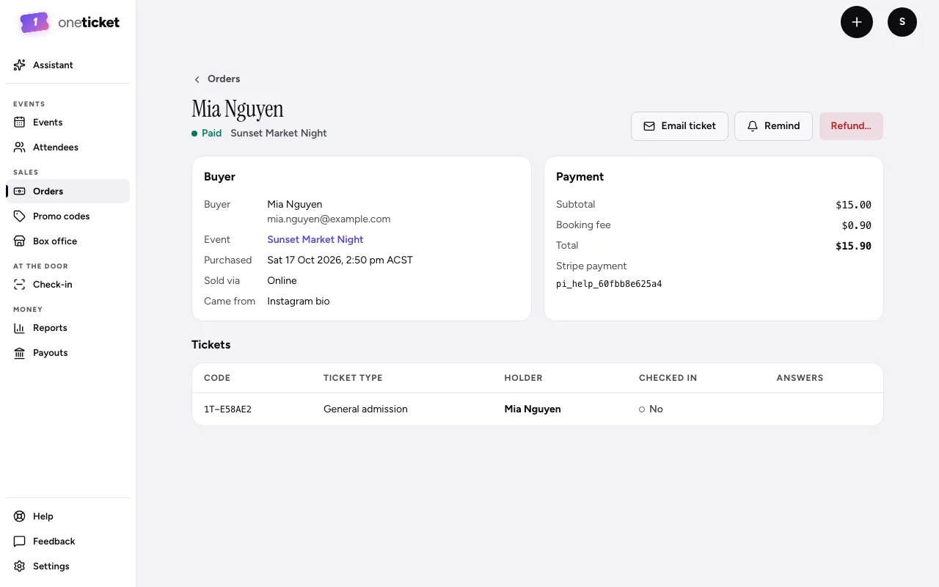
Task: Click the Instagram bio source value
Action: pos(299,302)
